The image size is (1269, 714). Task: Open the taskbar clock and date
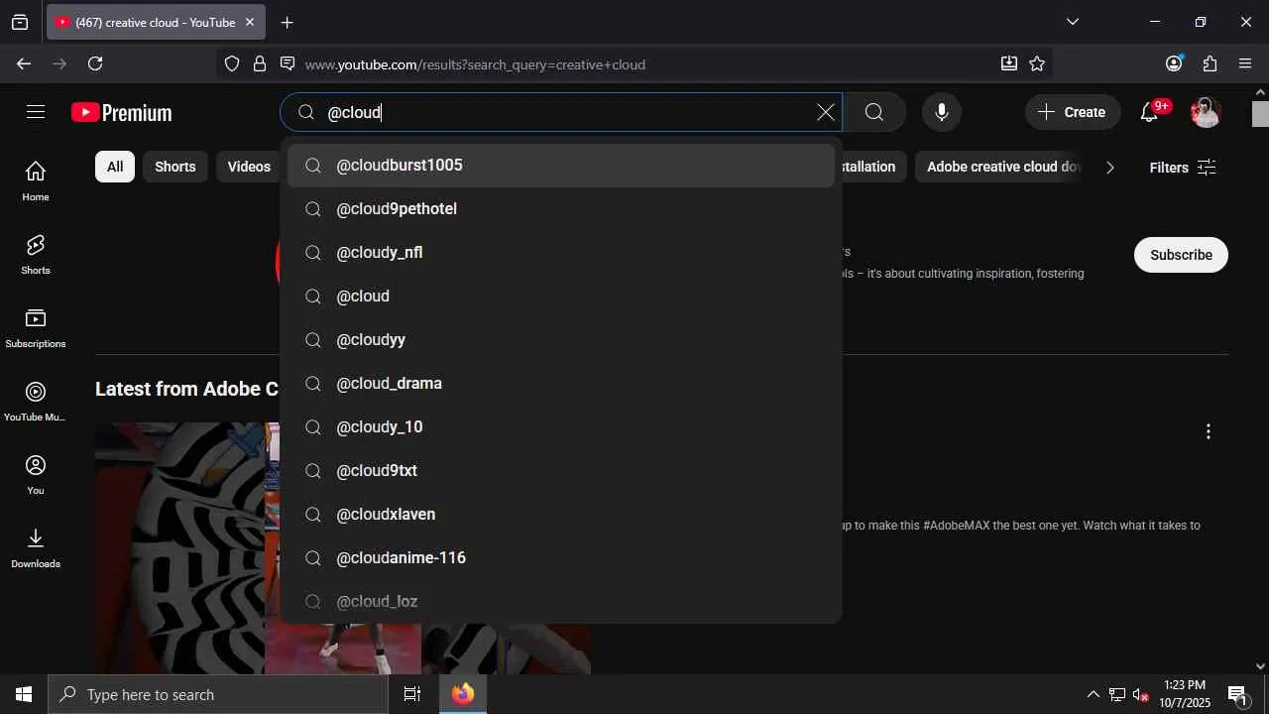(x=1185, y=694)
